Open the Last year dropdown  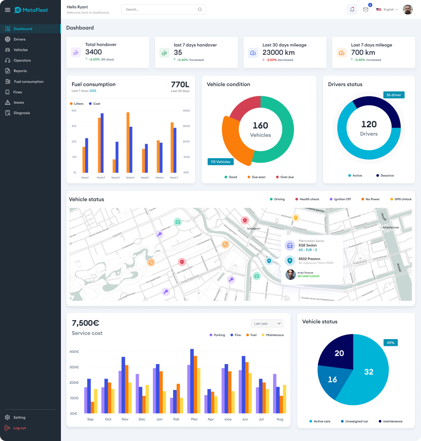click(267, 323)
